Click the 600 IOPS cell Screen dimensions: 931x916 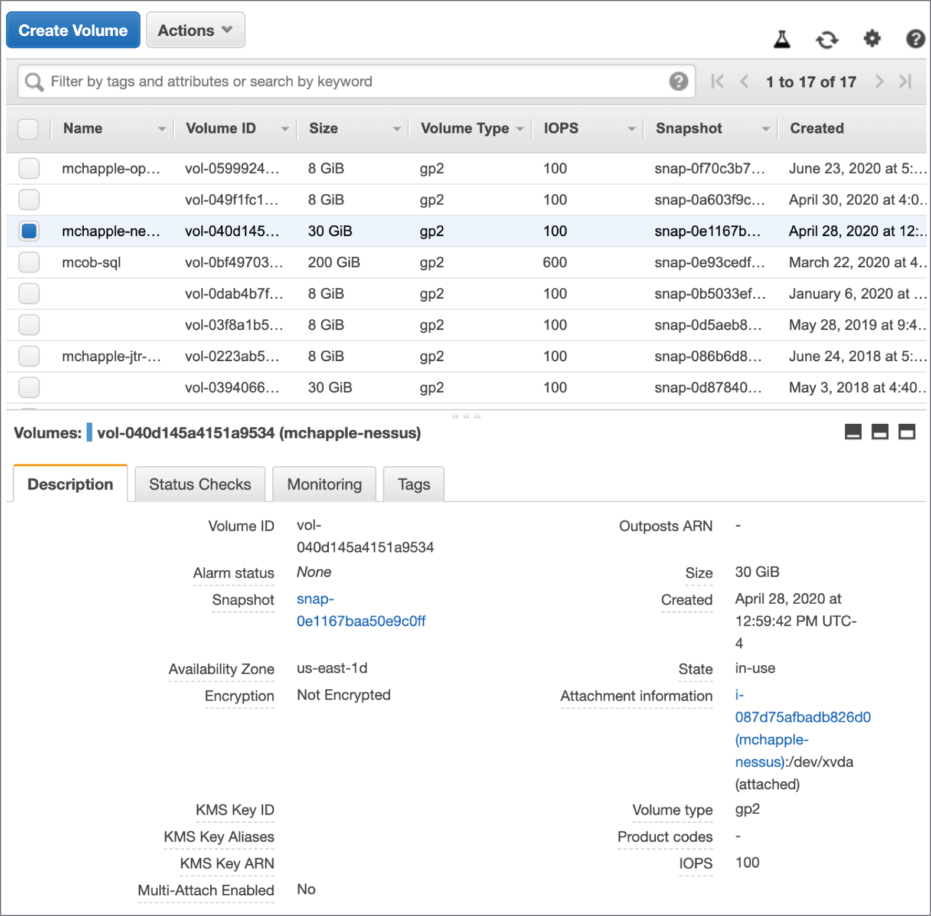coord(555,262)
